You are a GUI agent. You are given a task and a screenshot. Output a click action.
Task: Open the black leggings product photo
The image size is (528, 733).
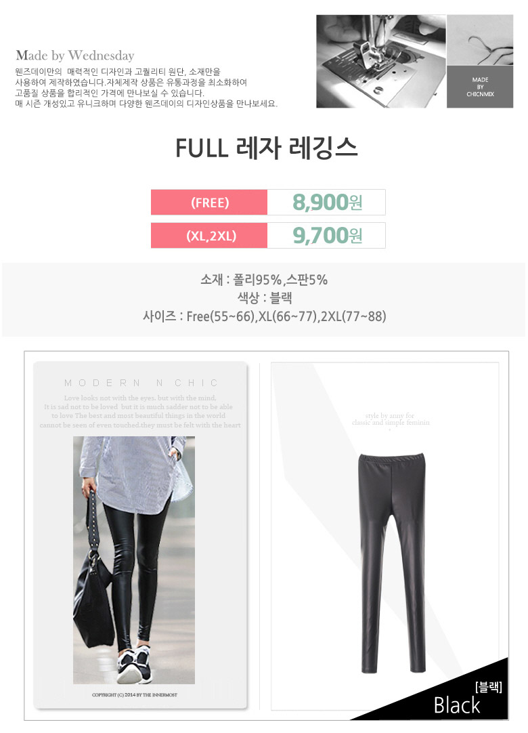(391, 563)
